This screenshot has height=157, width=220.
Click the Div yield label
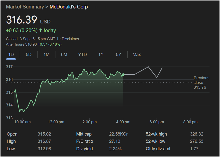(84, 149)
